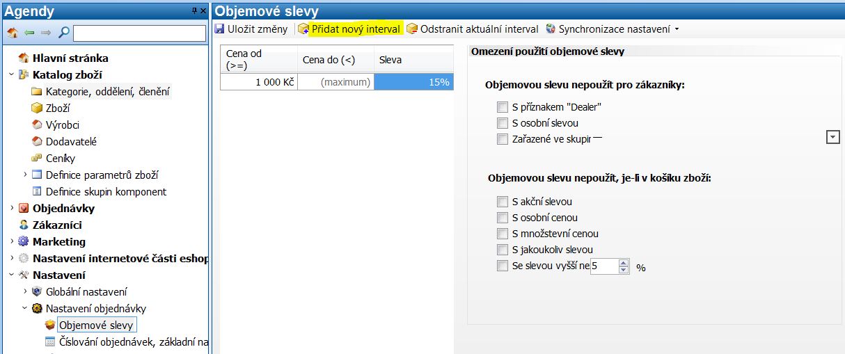Click the Synchronizace nastavení globe icon

tap(551, 29)
